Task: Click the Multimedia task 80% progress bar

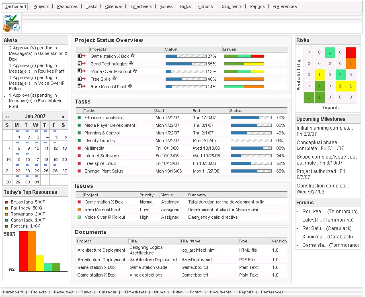Action: (x=251, y=148)
